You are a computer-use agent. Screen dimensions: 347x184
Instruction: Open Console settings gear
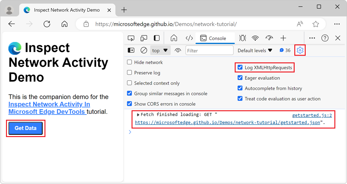(300, 50)
